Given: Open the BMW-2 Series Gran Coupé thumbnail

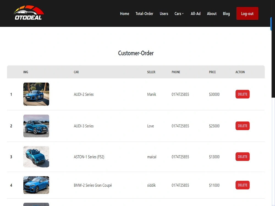Looking at the screenshot, I should pos(36,185).
